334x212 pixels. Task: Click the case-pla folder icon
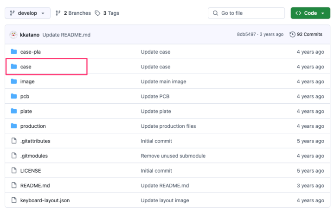tap(13, 52)
